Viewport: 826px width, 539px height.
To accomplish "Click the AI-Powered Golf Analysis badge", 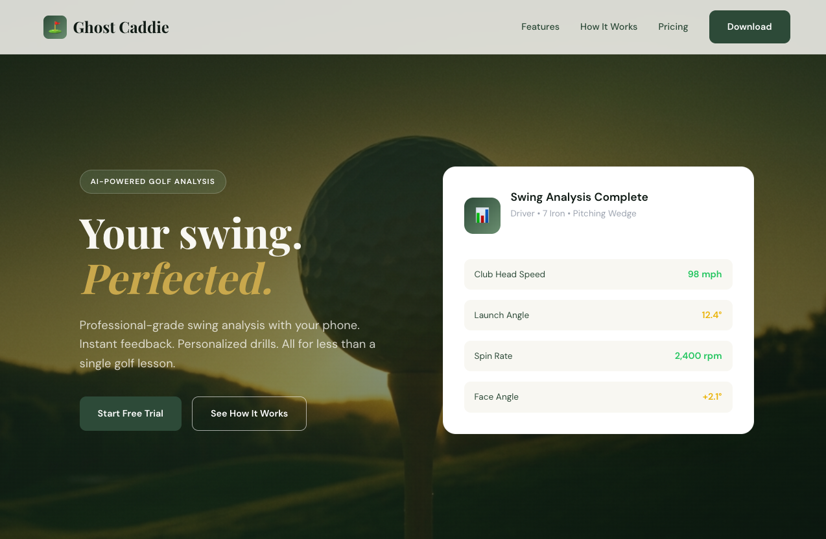I will (153, 181).
